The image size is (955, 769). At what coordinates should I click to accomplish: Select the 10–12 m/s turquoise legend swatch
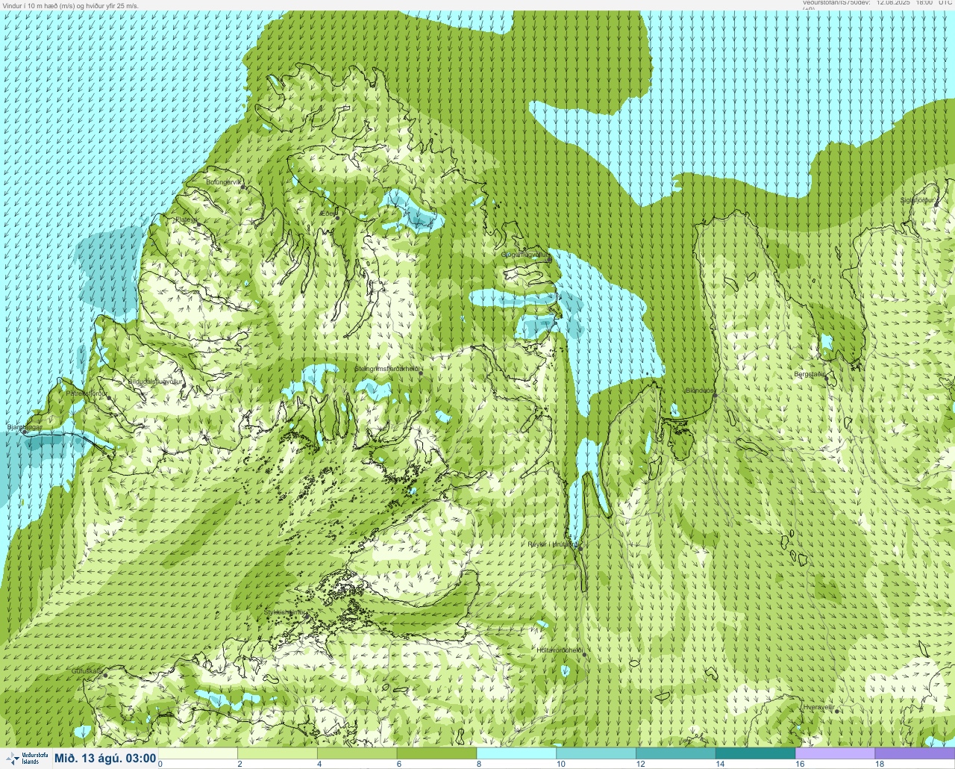pyautogui.click(x=596, y=753)
